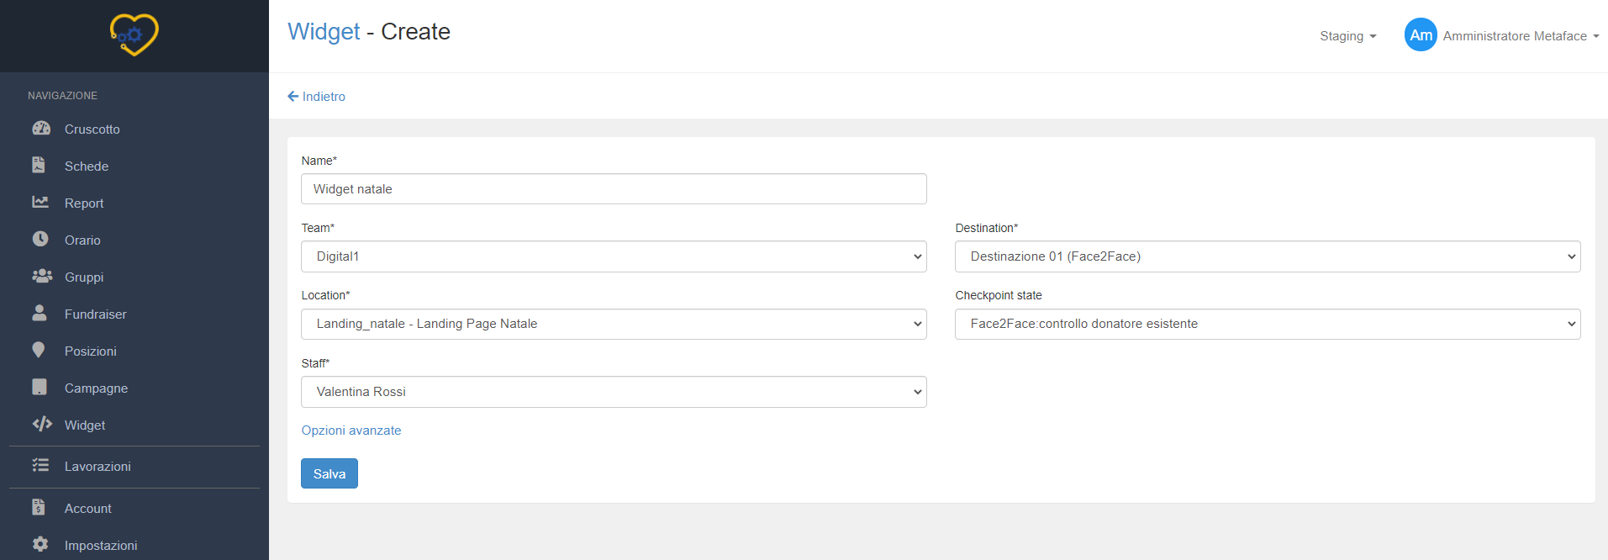Click the Widget code brackets icon
Screen dimensions: 1608x560
click(42, 425)
